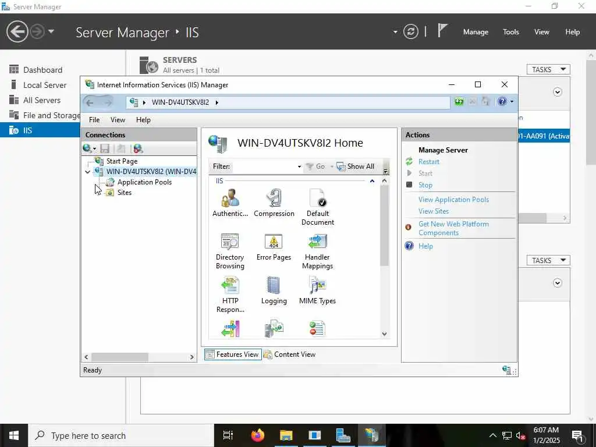Open the upper TASKS dropdown in Server Manager
Viewport: 596px width, 447px height.
coord(548,70)
